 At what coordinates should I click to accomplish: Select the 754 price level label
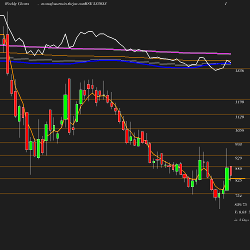[238, 195]
